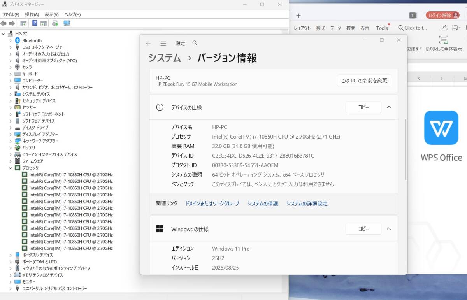467x300 pixels.
Task: Click the Back arrow in Device Manager toolbar
Action: coord(4,23)
